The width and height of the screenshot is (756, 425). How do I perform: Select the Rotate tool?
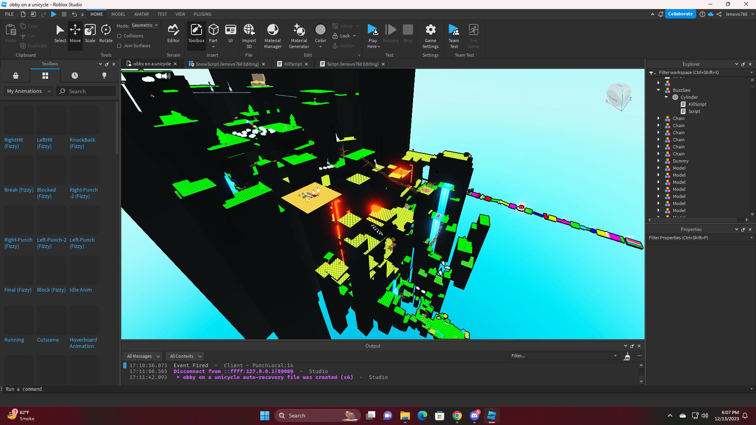coord(106,35)
